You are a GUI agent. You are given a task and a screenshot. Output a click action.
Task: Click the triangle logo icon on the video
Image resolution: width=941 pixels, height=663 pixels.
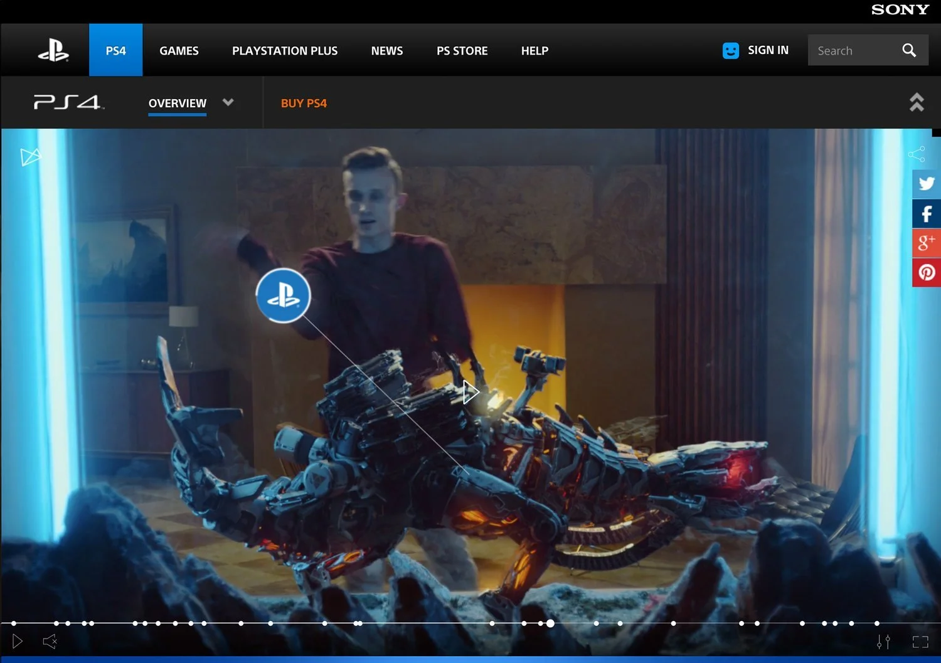30,157
